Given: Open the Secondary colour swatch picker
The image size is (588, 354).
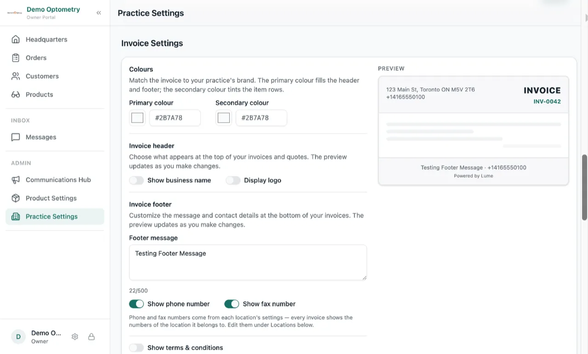Looking at the screenshot, I should [224, 118].
